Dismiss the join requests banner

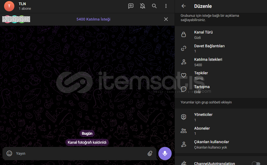pos(166,19)
